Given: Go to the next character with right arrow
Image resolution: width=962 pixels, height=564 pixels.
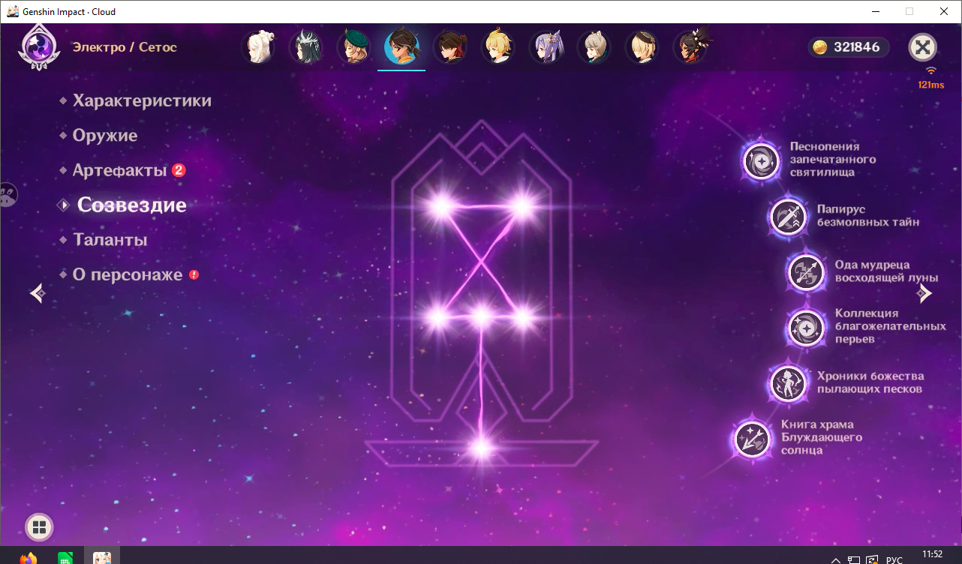Looking at the screenshot, I should point(926,293).
